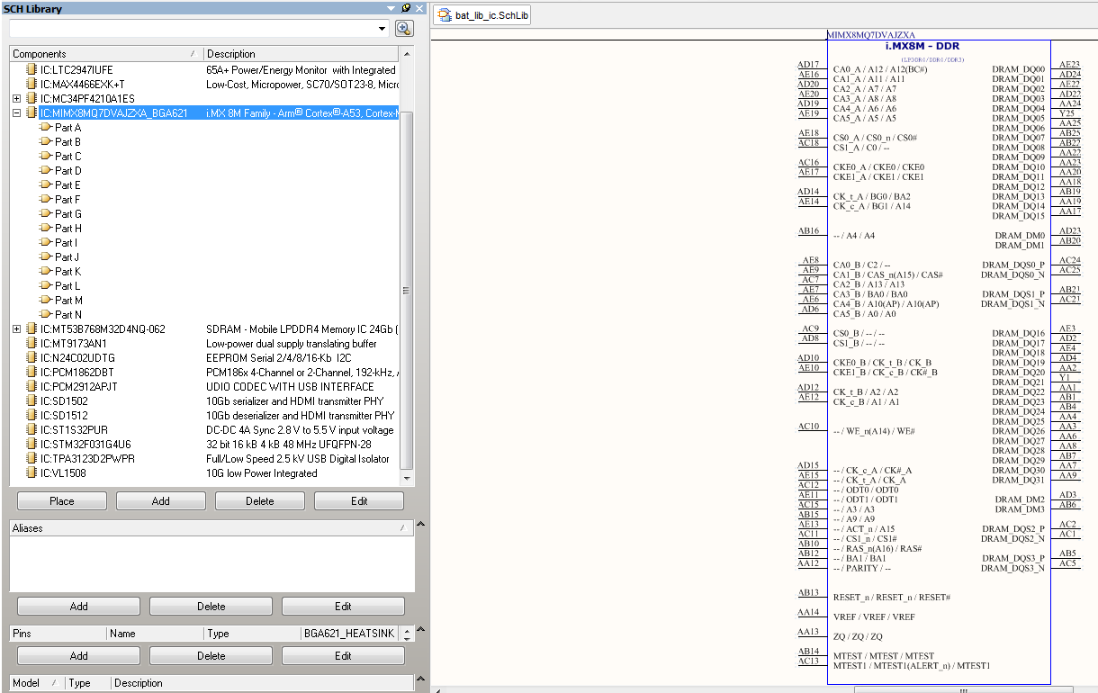Select the IC:MAX4466EXK+T component icon
Viewport: 1098px width, 693px height.
point(31,85)
